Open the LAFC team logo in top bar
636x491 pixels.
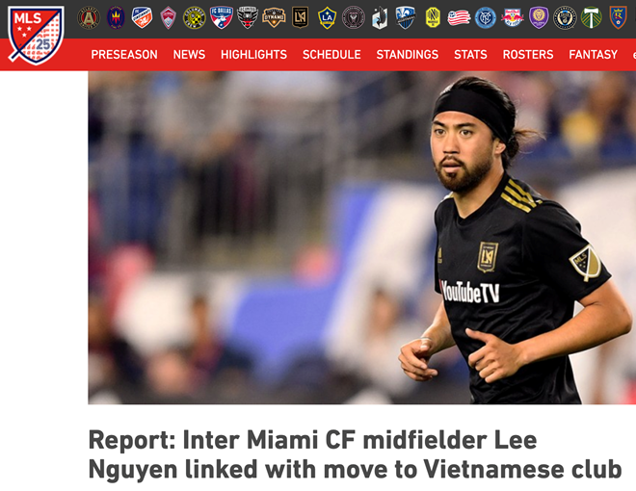[300, 18]
